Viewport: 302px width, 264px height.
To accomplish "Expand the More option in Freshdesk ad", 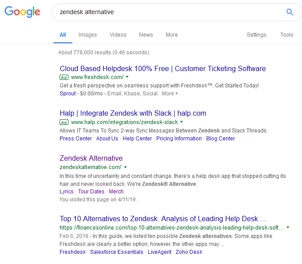I will [170, 94].
